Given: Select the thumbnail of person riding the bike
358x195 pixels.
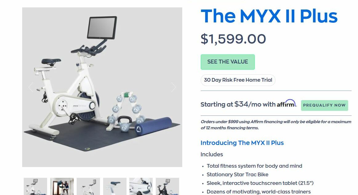Looking at the screenshot, I should [62, 186].
